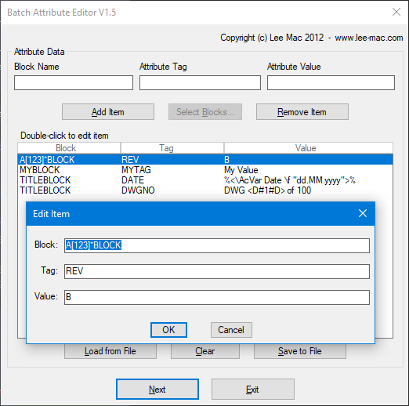Click the Exit button
The width and height of the screenshot is (409, 406).
(x=253, y=390)
